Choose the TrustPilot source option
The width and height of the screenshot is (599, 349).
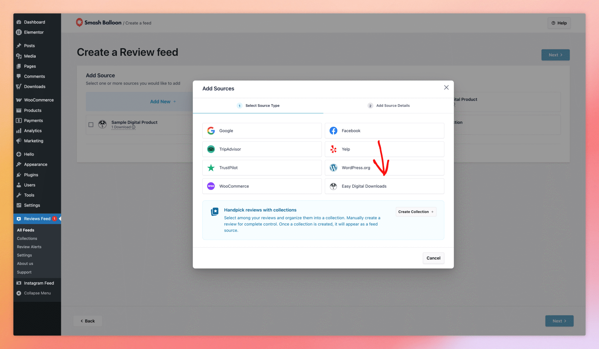[x=262, y=167]
